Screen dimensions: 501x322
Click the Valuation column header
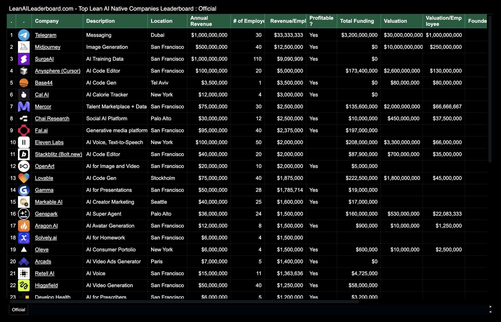pos(401,21)
